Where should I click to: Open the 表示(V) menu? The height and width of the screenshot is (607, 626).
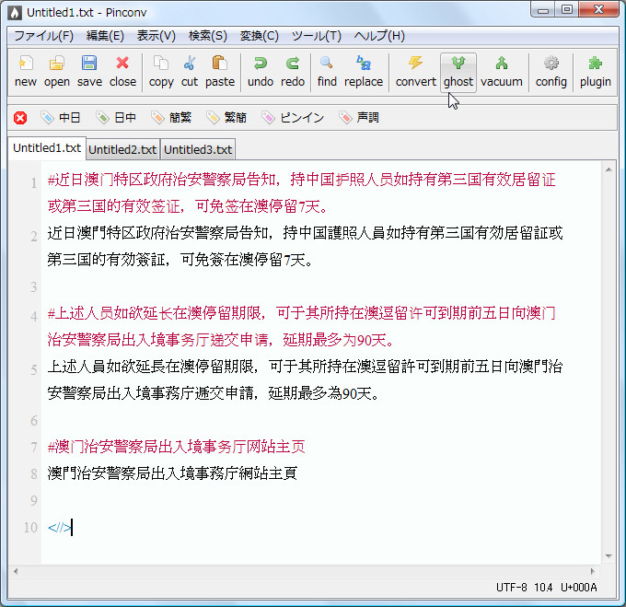pyautogui.click(x=156, y=36)
